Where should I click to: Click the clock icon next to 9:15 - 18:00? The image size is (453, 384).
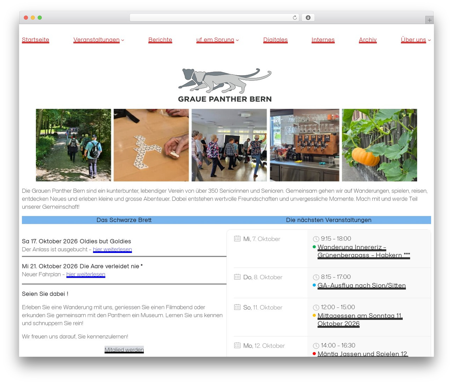tap(316, 239)
